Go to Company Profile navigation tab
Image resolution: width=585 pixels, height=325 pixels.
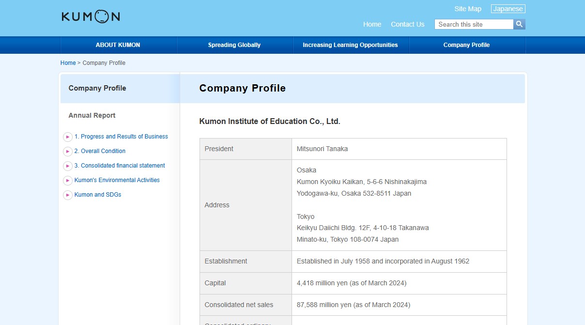click(x=466, y=45)
